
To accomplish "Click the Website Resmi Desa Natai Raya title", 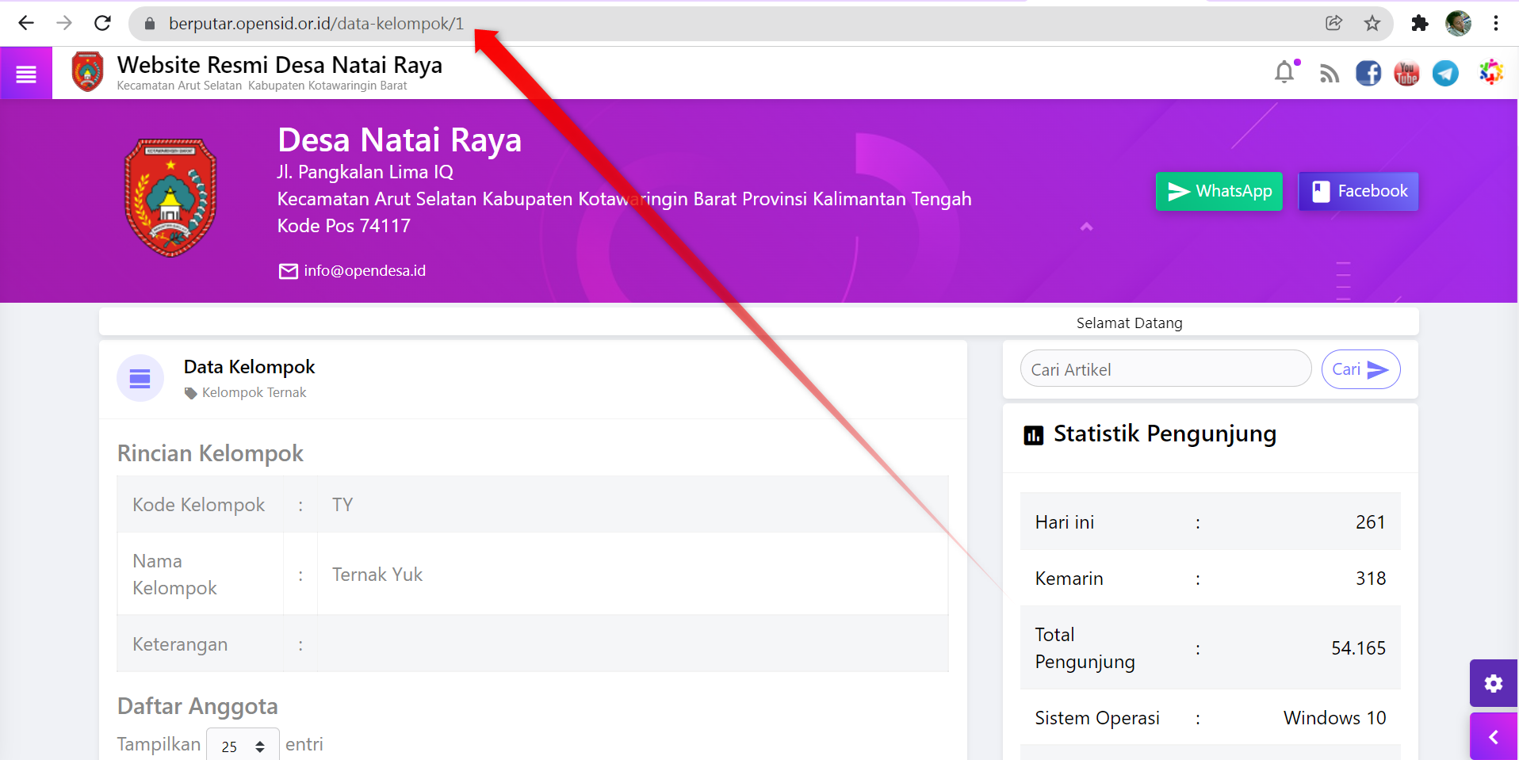I will click(280, 65).
